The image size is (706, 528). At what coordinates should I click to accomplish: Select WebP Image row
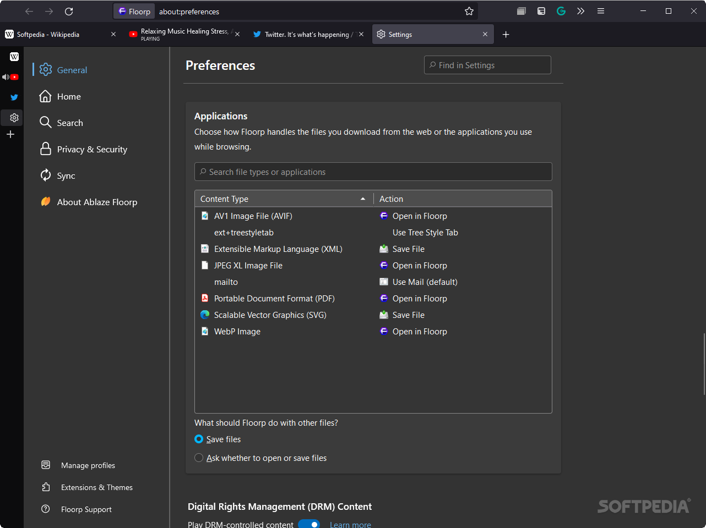pyautogui.click(x=373, y=332)
